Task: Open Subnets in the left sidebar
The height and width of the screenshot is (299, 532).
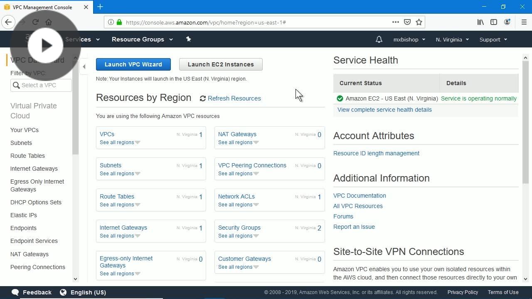Action: pyautogui.click(x=21, y=143)
